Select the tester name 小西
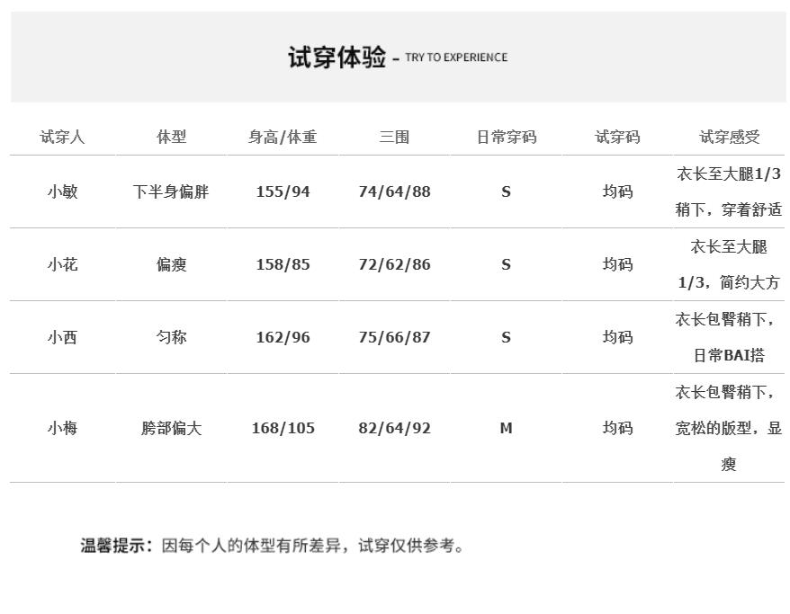Image resolution: width=790 pixels, height=614 pixels. tap(62, 337)
